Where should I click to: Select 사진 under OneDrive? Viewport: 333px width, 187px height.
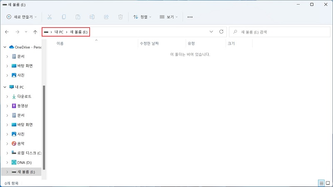pyautogui.click(x=21, y=75)
